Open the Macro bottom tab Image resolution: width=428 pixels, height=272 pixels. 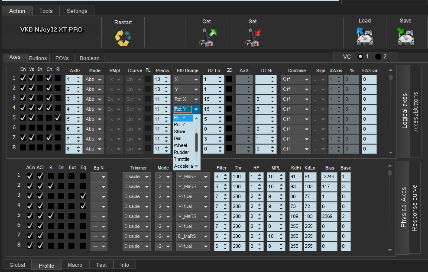tap(75, 265)
